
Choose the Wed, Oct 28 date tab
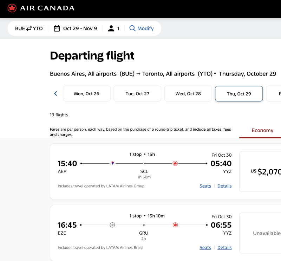click(188, 94)
